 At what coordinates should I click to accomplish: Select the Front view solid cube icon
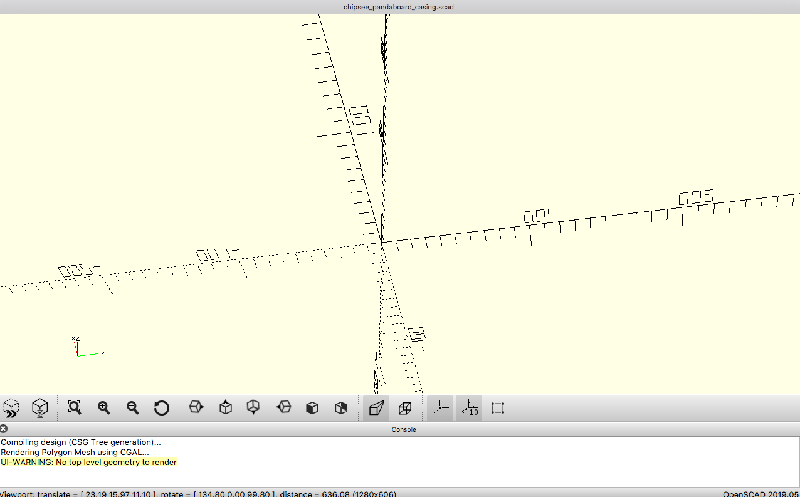coord(312,408)
